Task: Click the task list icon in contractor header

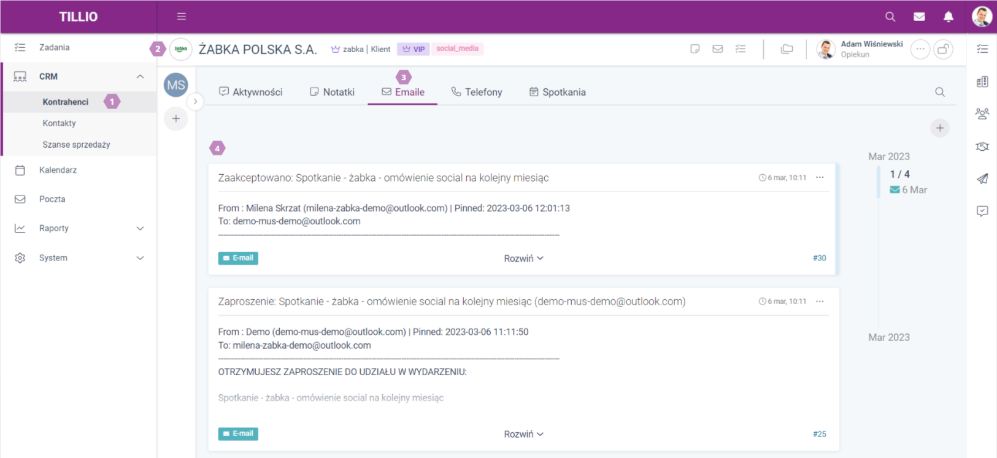Action: pos(741,49)
